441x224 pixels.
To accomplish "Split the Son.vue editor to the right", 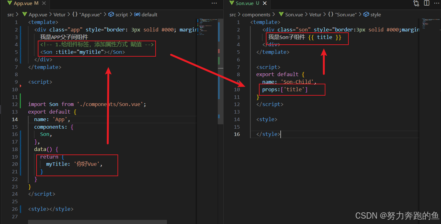I will [427, 3].
